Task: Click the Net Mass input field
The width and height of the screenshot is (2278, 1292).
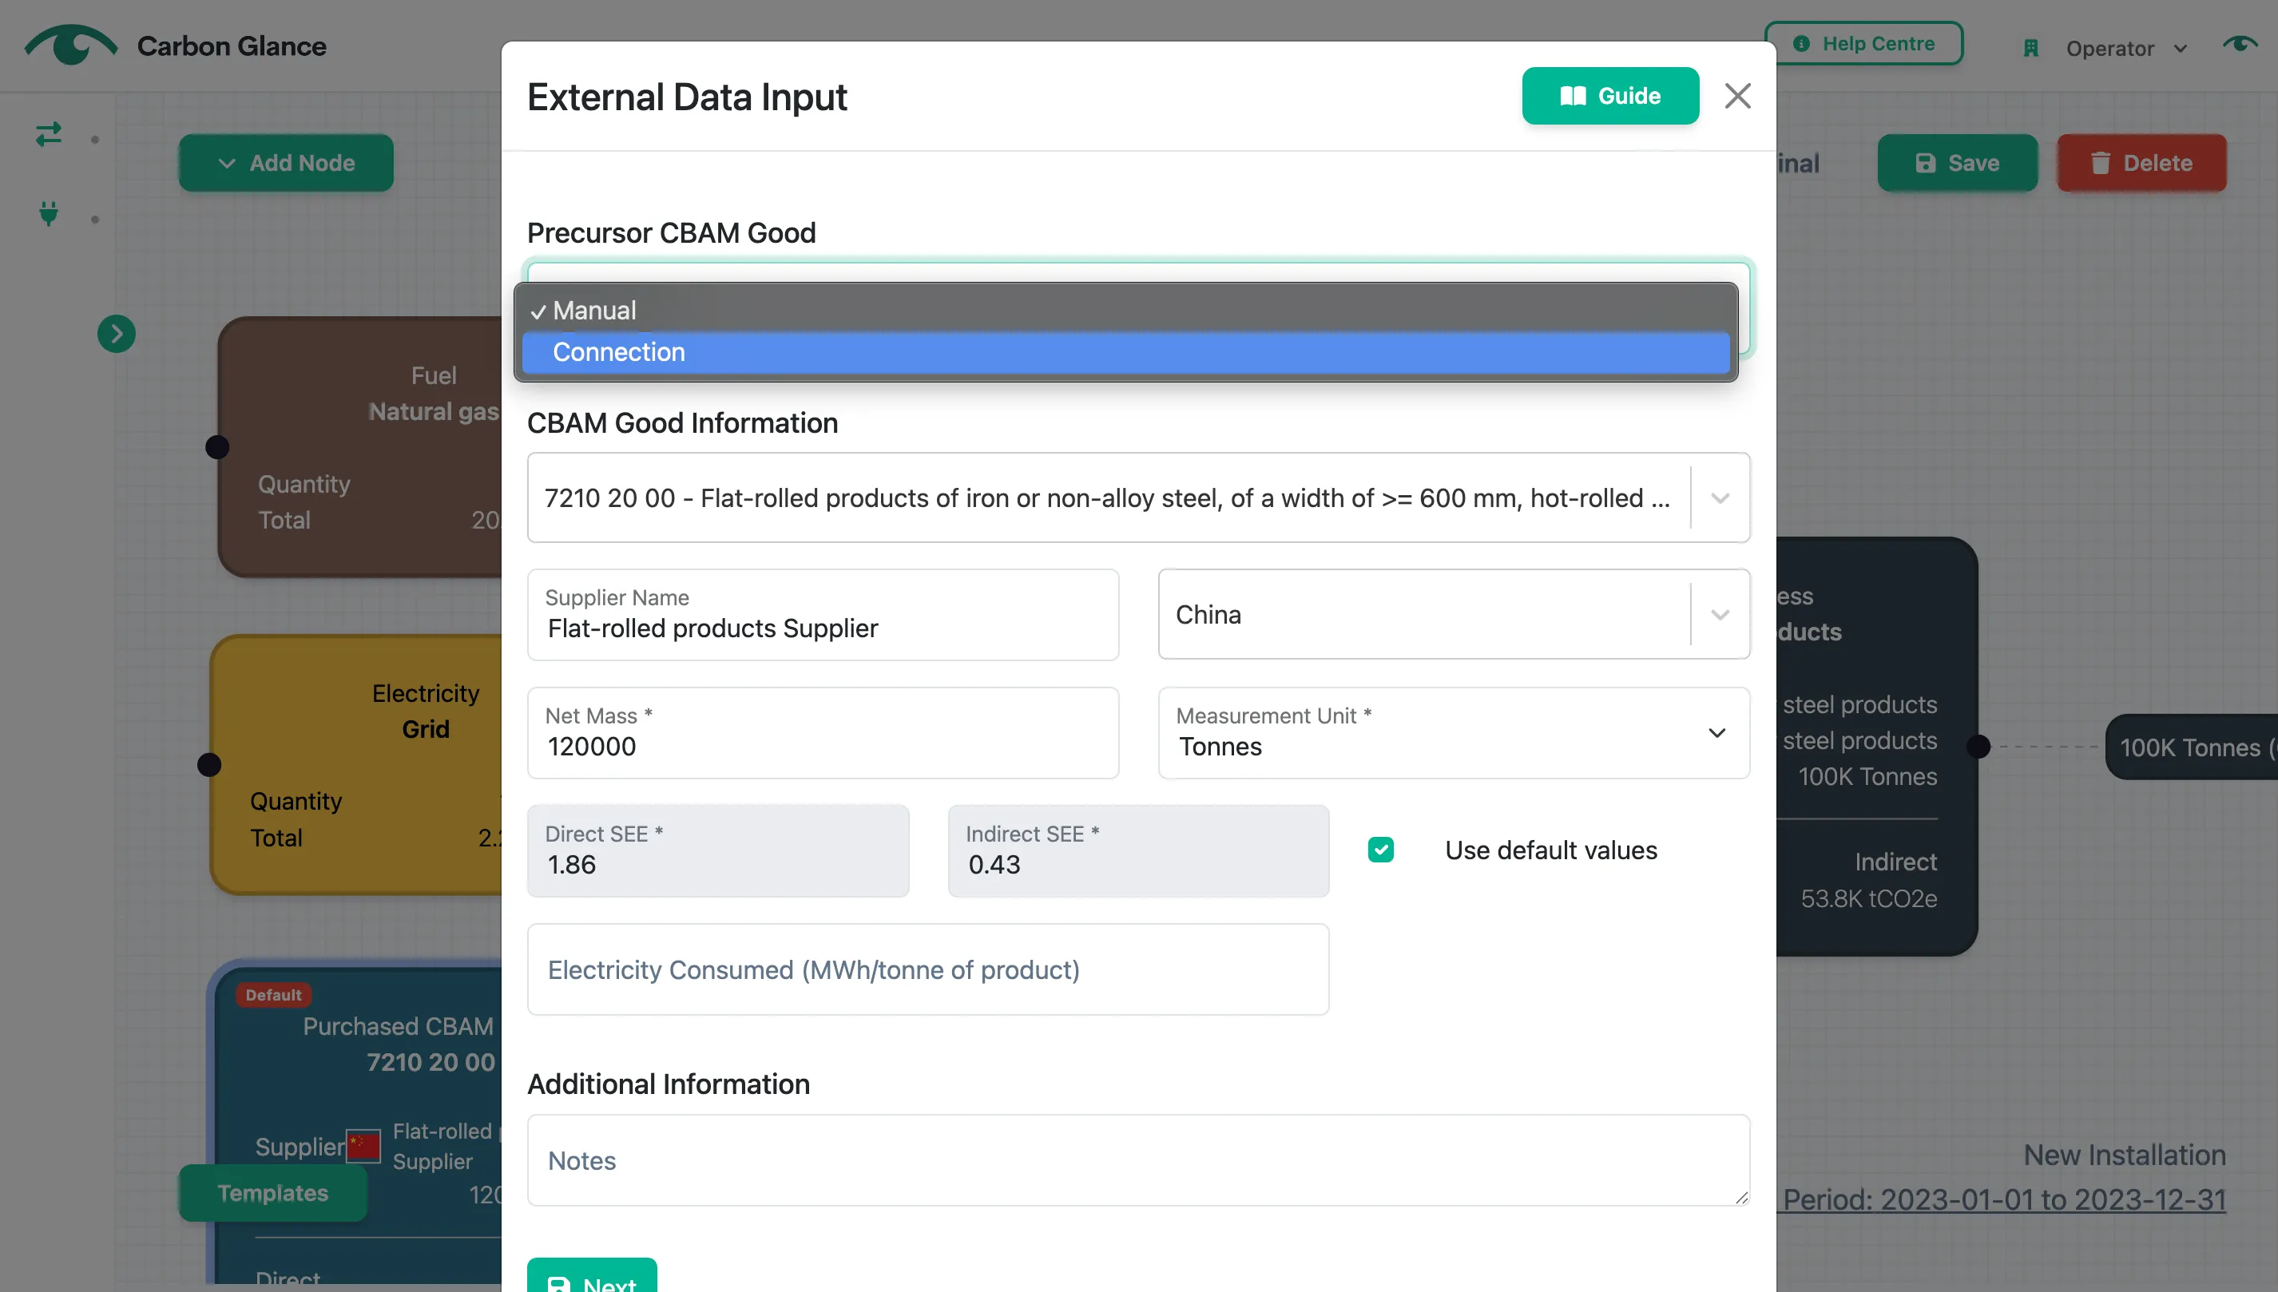Action: 823,733
